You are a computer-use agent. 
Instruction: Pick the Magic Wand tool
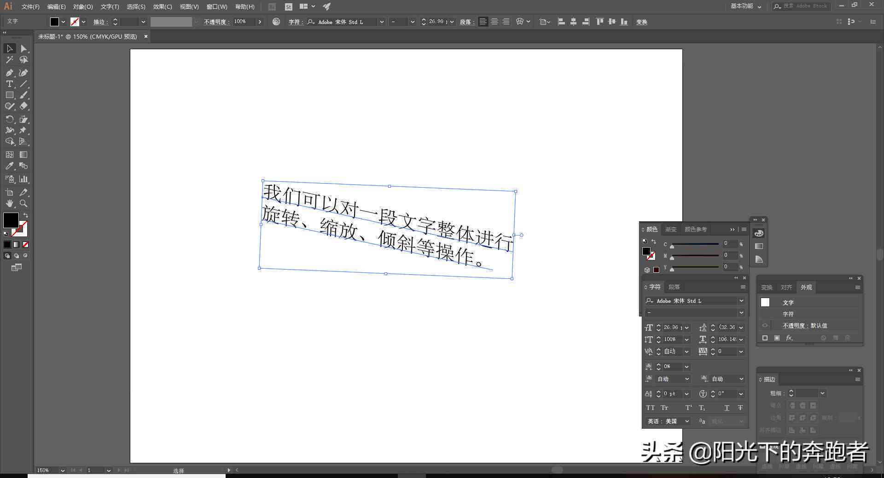(x=9, y=60)
